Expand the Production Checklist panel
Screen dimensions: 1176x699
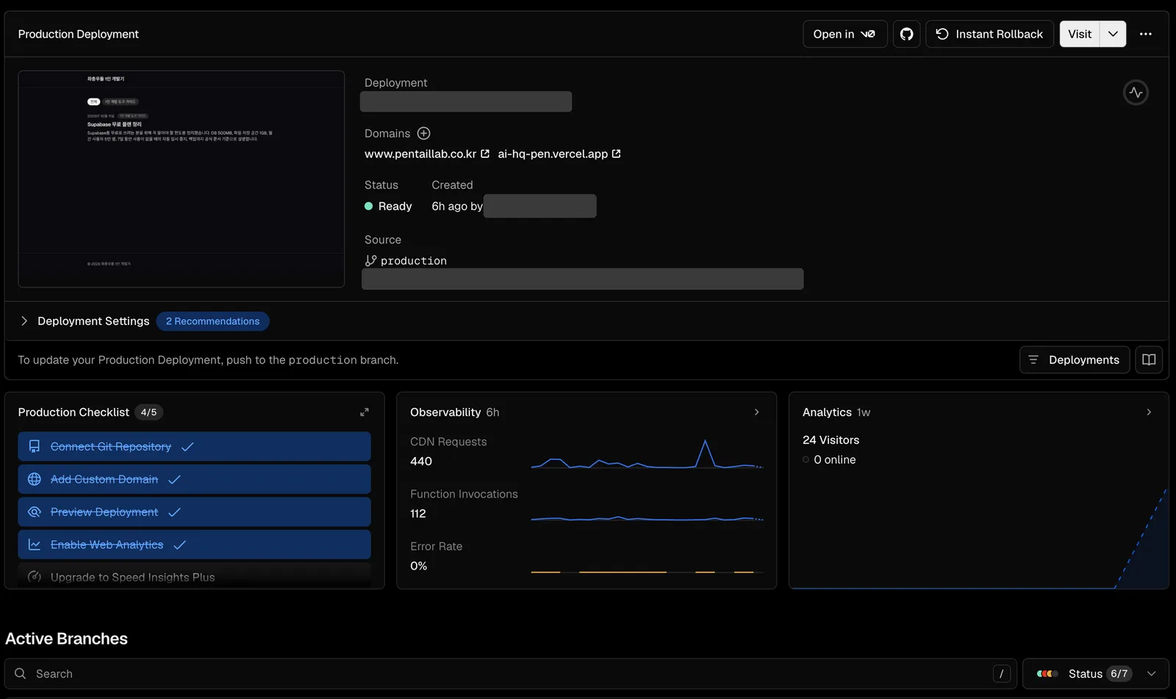click(x=364, y=412)
